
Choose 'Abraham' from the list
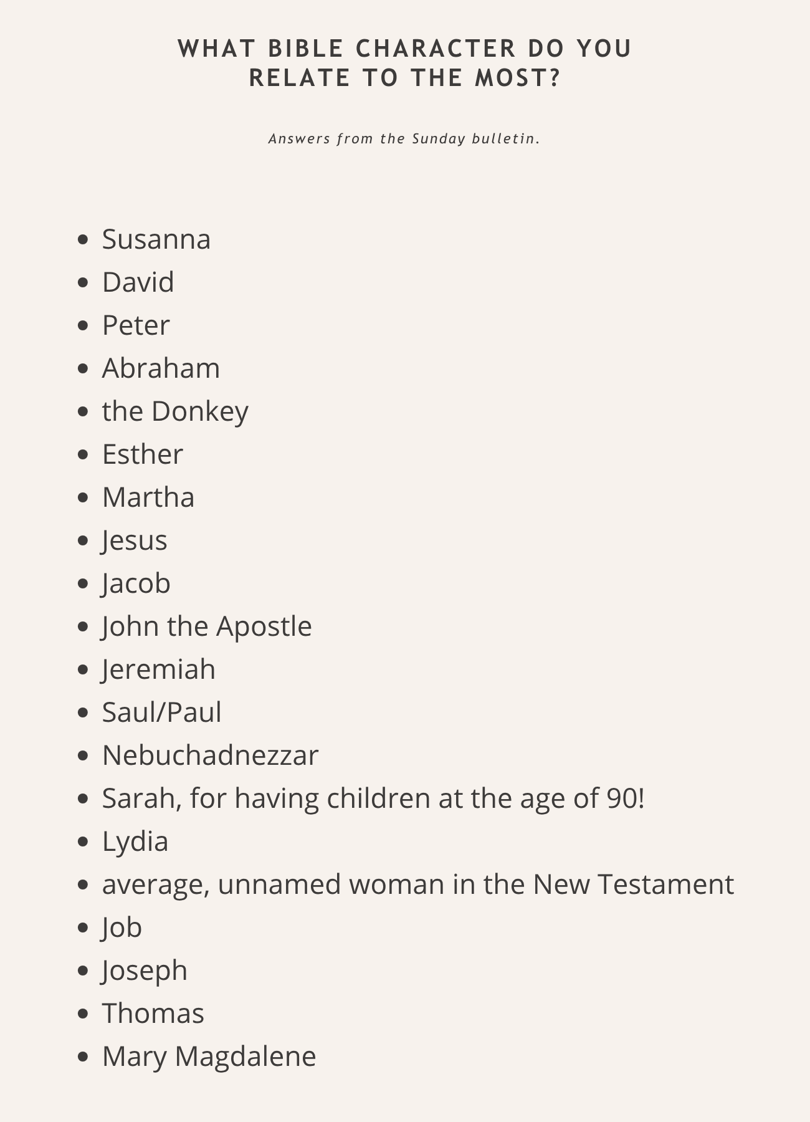[x=161, y=368]
